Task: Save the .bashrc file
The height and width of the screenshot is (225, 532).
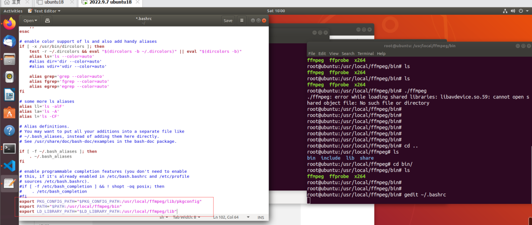Action: click(228, 21)
